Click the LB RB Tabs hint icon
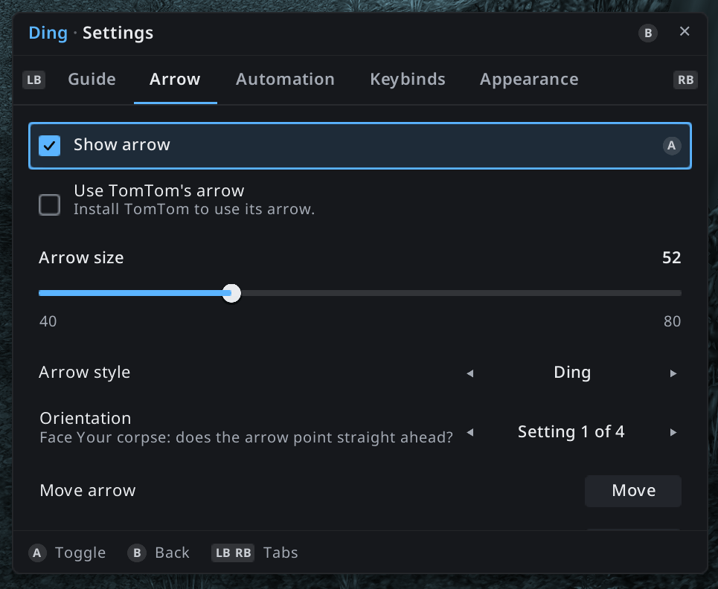The height and width of the screenshot is (589, 718). click(x=233, y=553)
